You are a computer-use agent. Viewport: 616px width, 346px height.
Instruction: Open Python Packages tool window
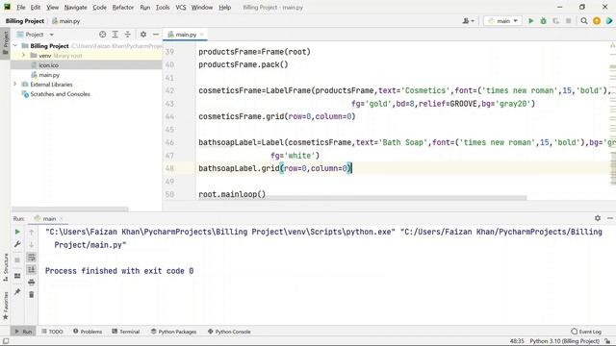click(173, 332)
